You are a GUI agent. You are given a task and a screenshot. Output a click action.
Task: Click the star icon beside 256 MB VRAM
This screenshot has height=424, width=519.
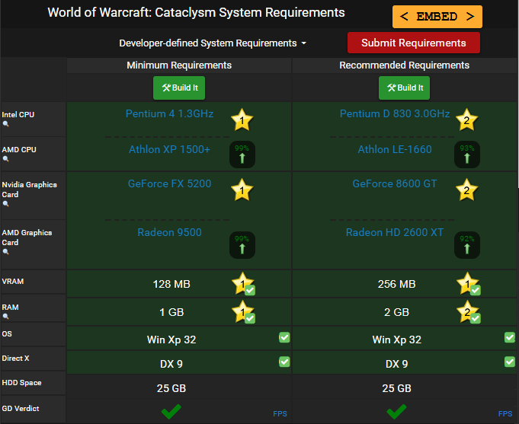click(468, 283)
